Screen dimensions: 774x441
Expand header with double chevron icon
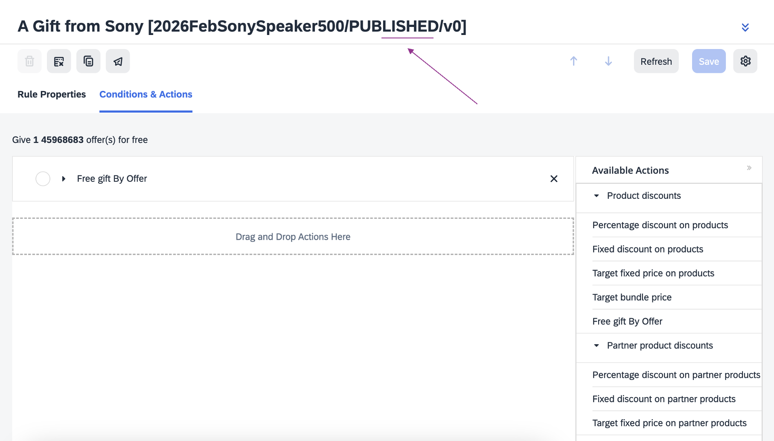(x=745, y=27)
